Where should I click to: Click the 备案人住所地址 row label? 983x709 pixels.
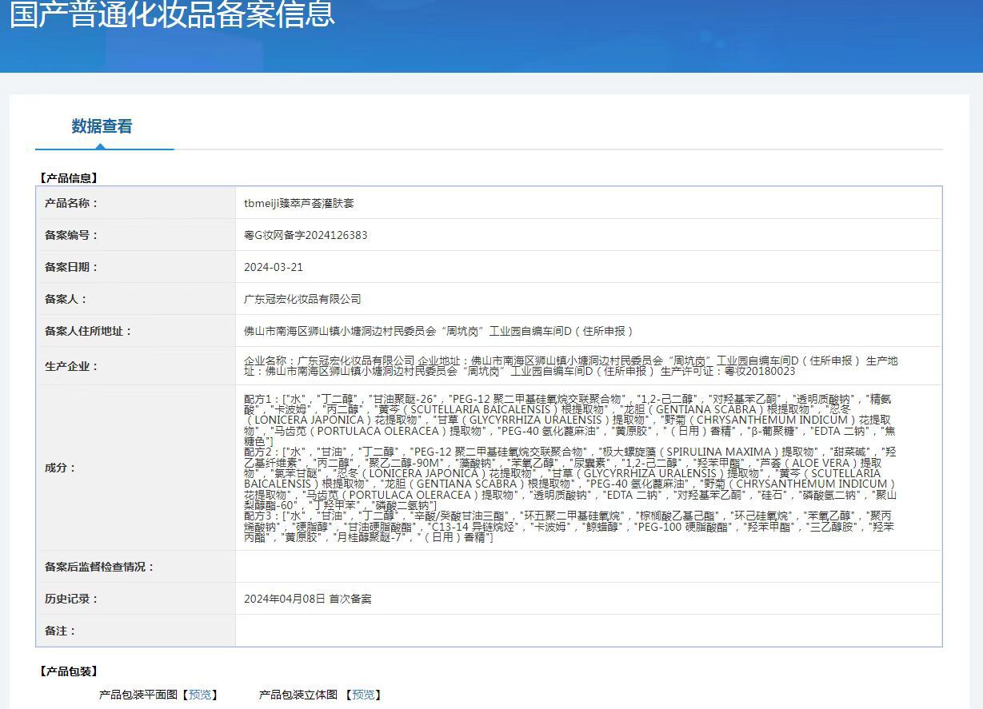coord(88,331)
